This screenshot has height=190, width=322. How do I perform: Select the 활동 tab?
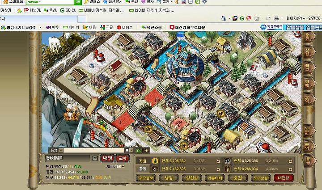coord(143,169)
